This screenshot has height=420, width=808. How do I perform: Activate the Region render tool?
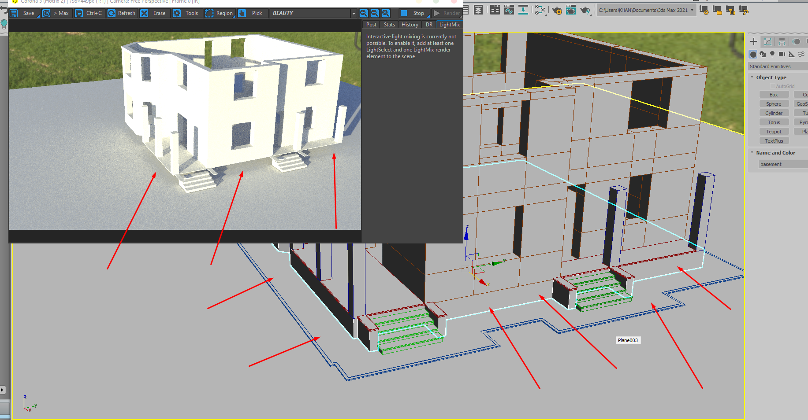click(220, 13)
